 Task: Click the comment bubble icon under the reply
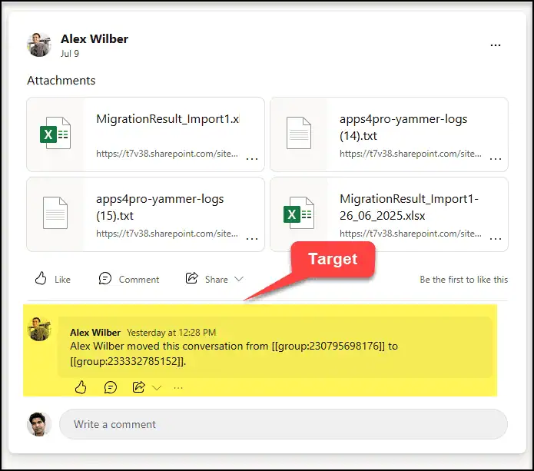[x=111, y=387]
